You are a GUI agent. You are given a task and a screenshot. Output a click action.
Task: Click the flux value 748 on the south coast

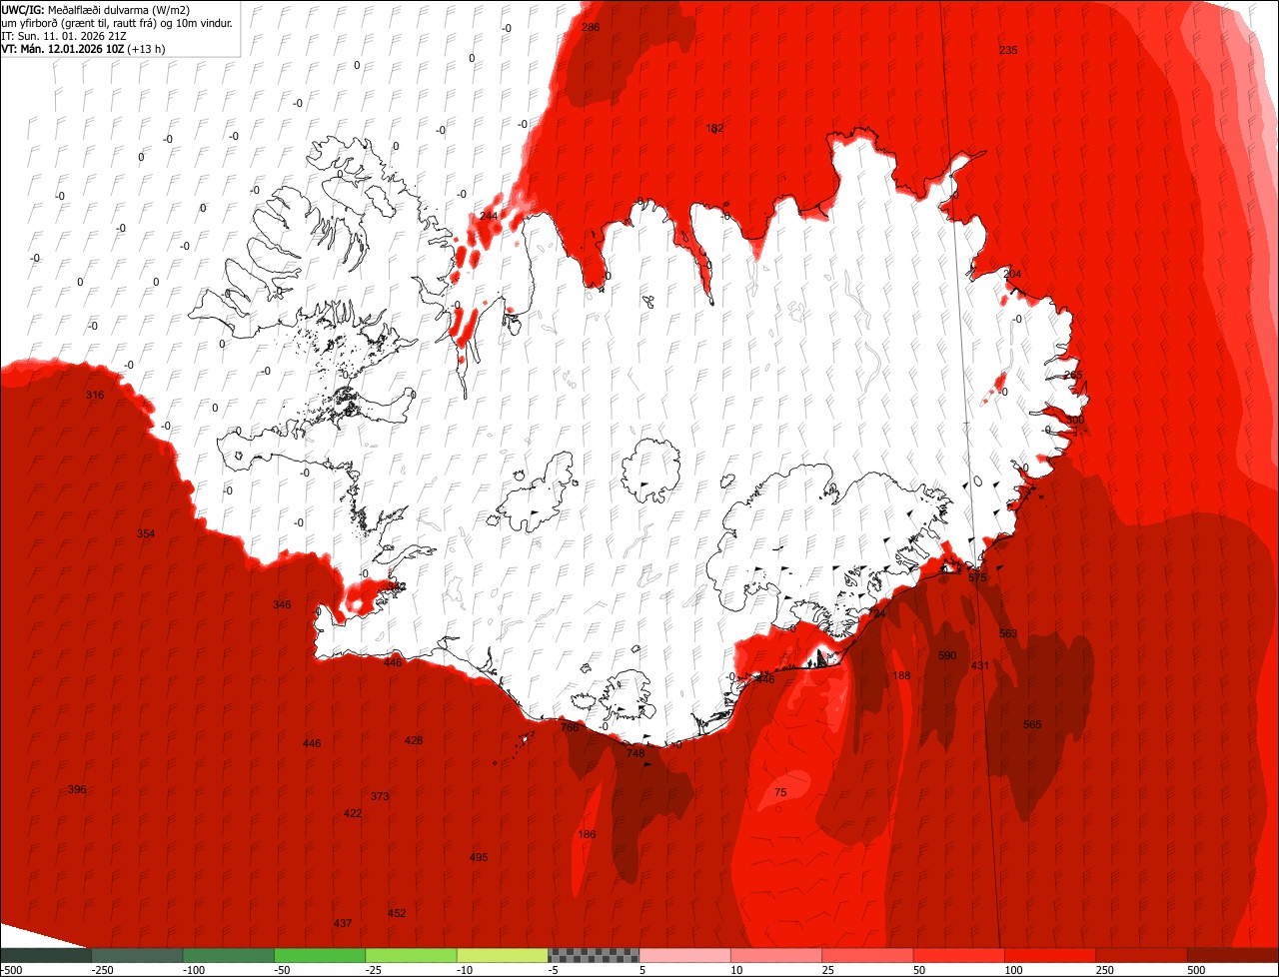636,753
